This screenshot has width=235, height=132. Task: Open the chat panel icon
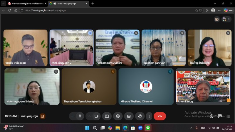tap(220, 116)
